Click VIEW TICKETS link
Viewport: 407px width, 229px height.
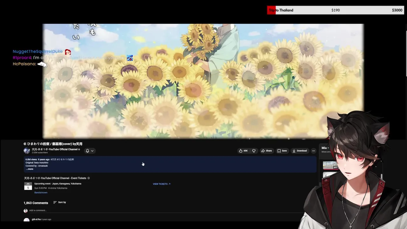(x=162, y=184)
